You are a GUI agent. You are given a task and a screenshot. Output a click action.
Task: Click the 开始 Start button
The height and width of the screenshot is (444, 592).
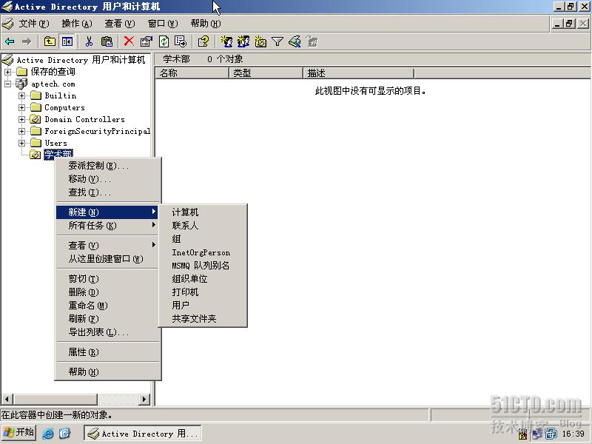click(19, 433)
